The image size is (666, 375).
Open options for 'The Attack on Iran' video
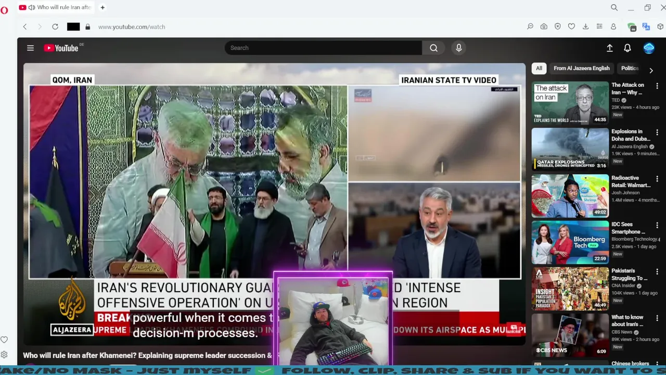coord(657,86)
